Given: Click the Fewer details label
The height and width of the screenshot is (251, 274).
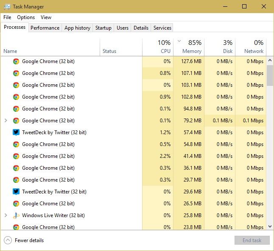Looking at the screenshot, I should click(29, 240).
